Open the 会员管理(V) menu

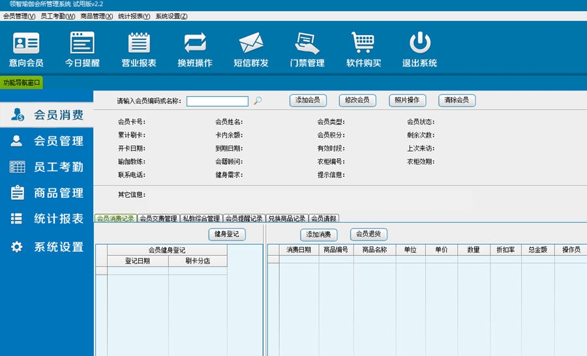(x=19, y=16)
